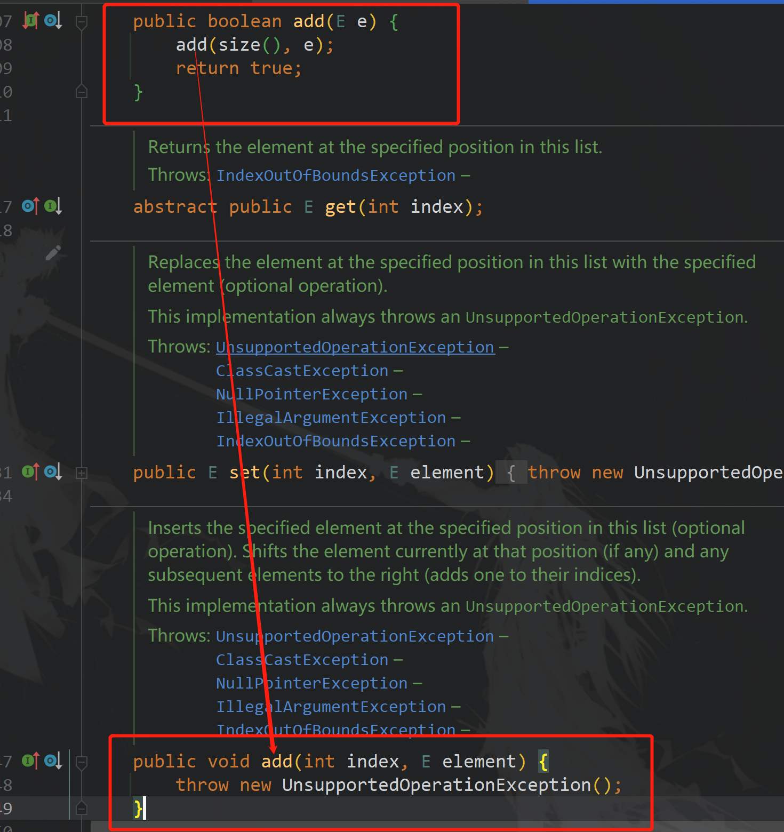The width and height of the screenshot is (784, 832).
Task: Open UnsupportedOperationException link in the set doc Throws
Action: (x=355, y=347)
